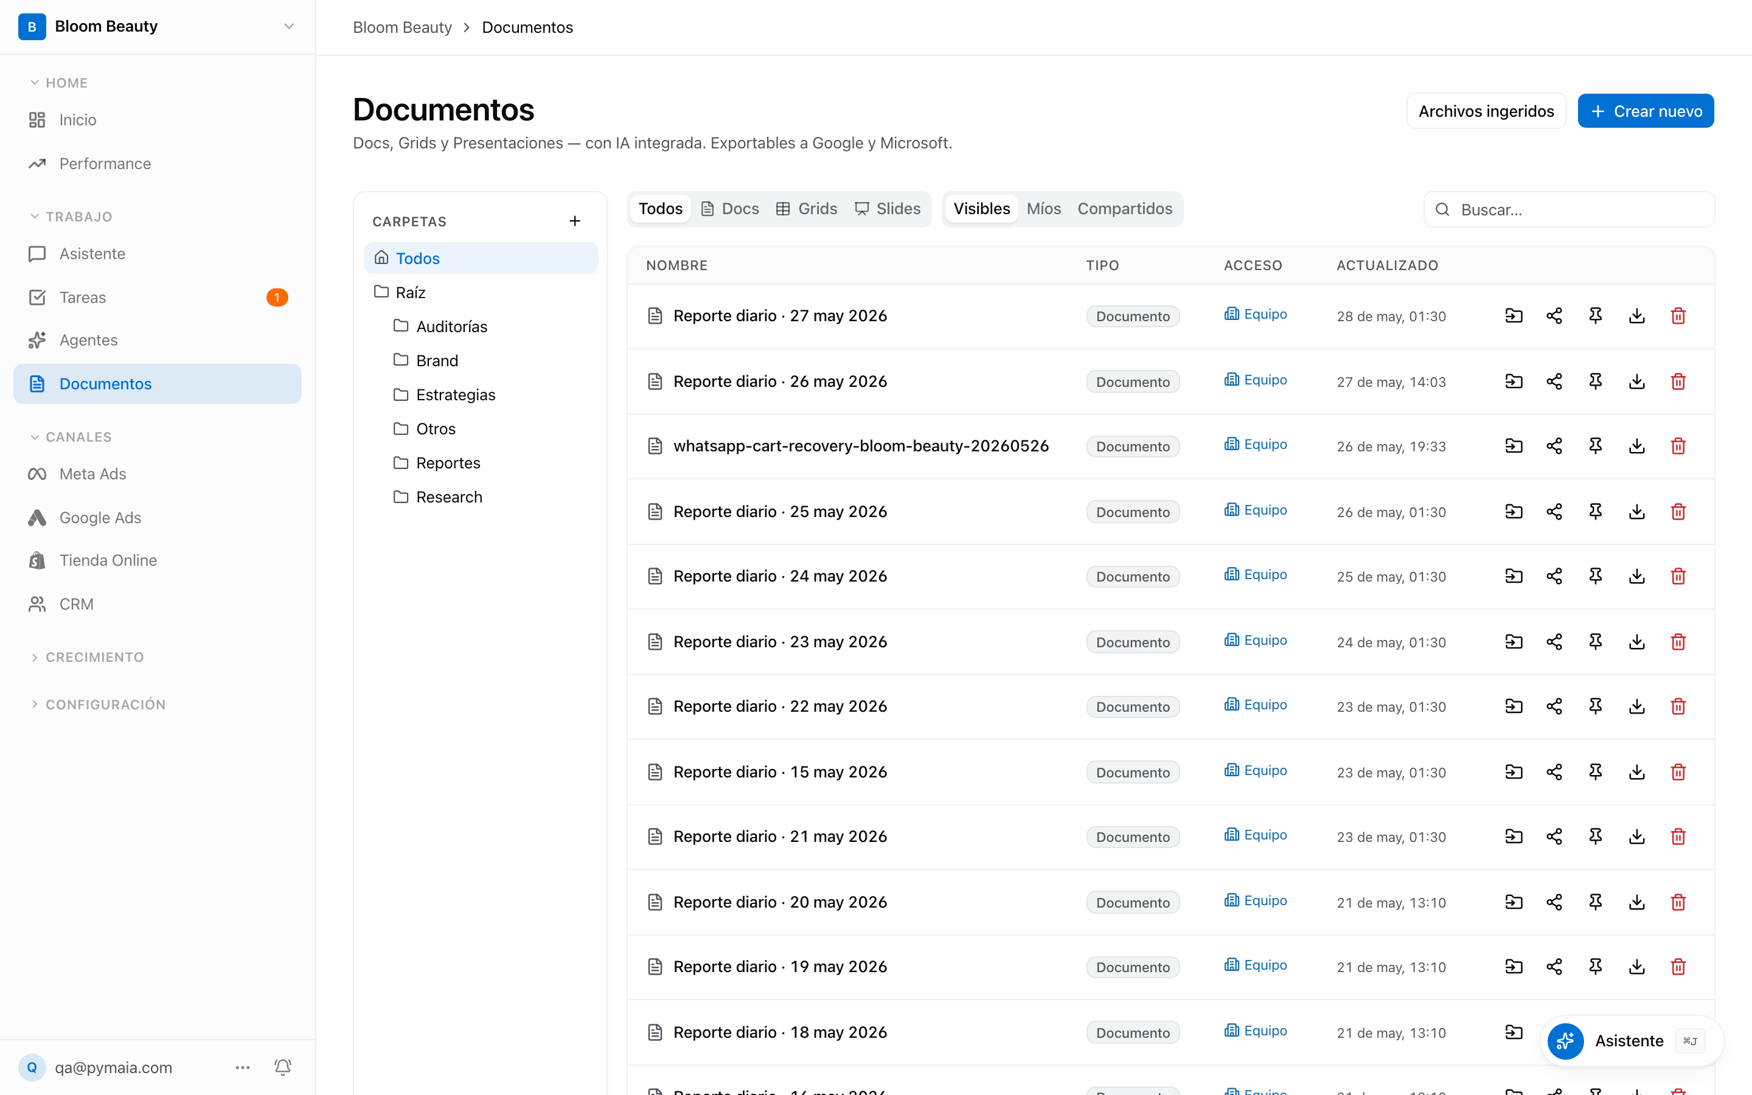This screenshot has height=1095, width=1752.
Task: Share Reporte diario 21 may 2026
Action: (x=1554, y=837)
